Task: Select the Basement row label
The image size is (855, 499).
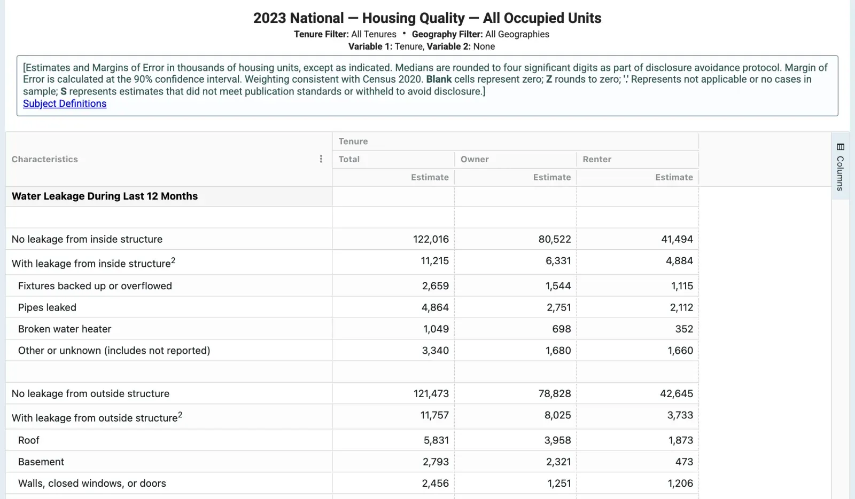Action: tap(41, 462)
